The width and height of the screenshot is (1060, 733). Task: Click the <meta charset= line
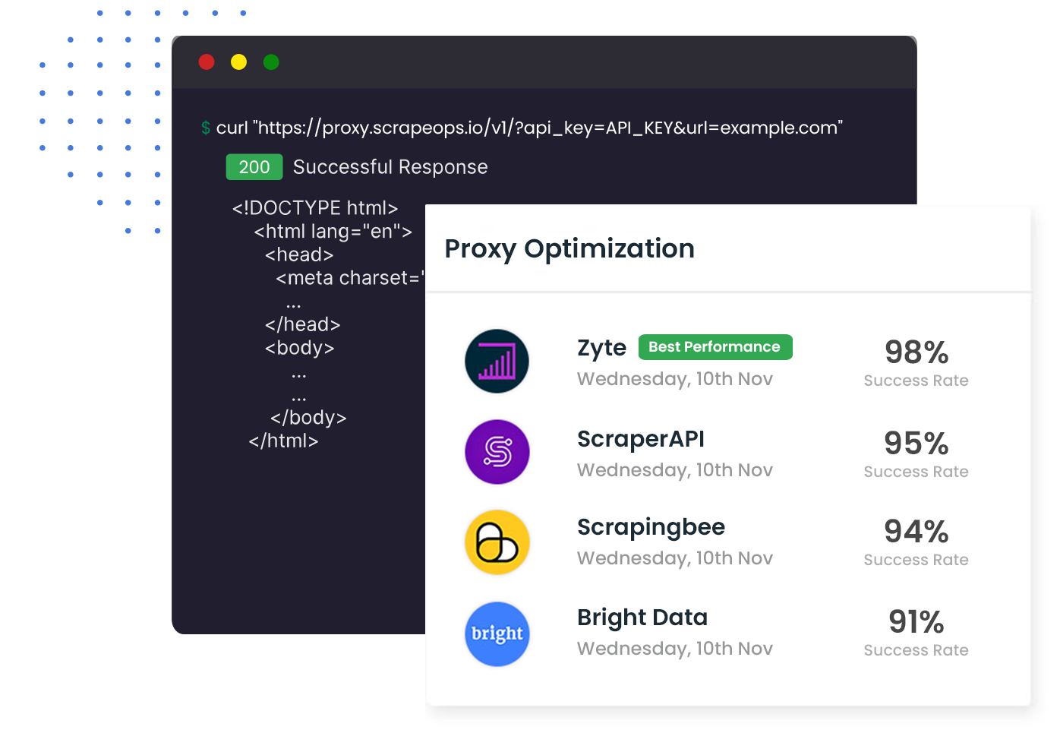pyautogui.click(x=350, y=278)
